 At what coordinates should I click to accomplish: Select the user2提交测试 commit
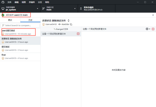click(x=20, y=32)
